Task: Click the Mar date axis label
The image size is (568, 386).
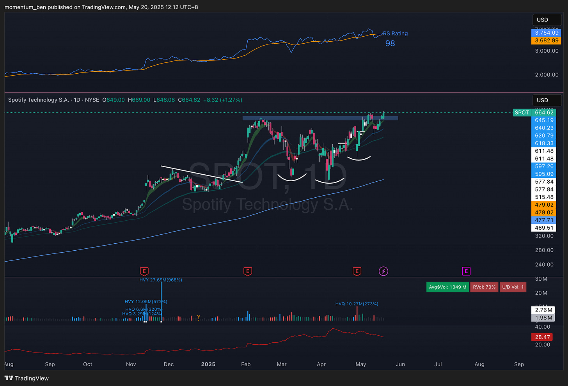Action: 282,364
